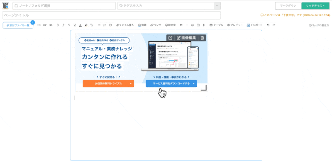Open the highlighter marker color tool
Screen dimensions: 332x161
pos(86,25)
